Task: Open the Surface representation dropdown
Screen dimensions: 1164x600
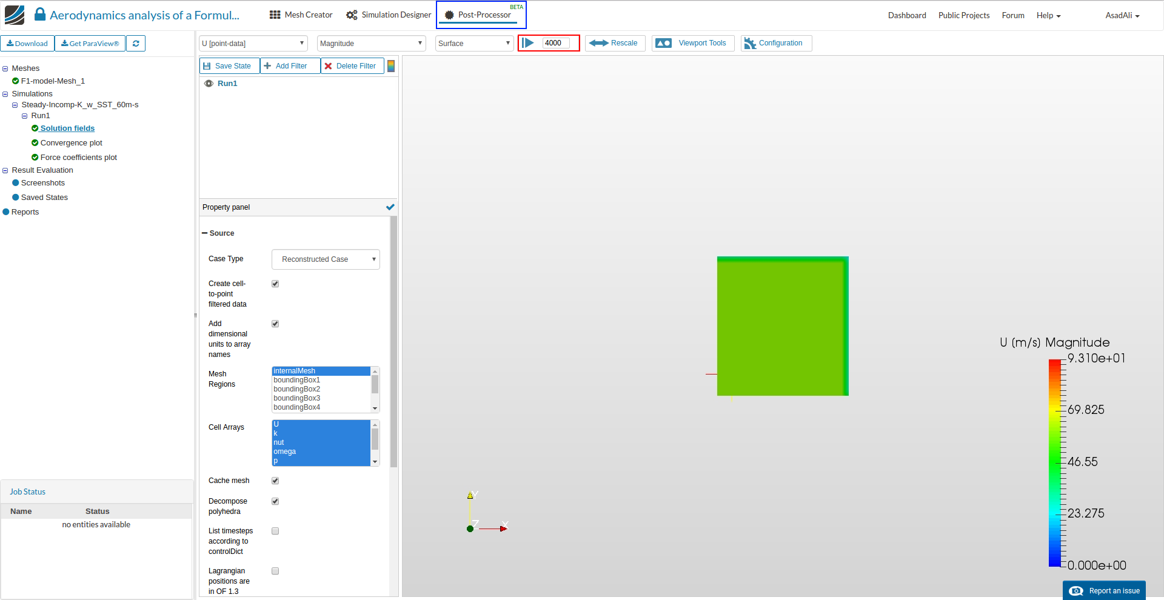Action: click(x=475, y=44)
